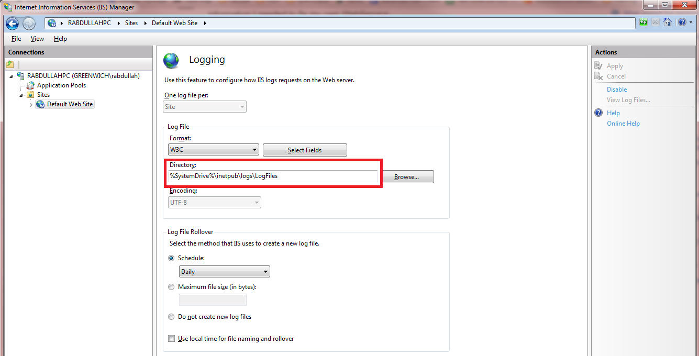Click the IIS Manager title bar icon
699x356 pixels.
pos(8,7)
